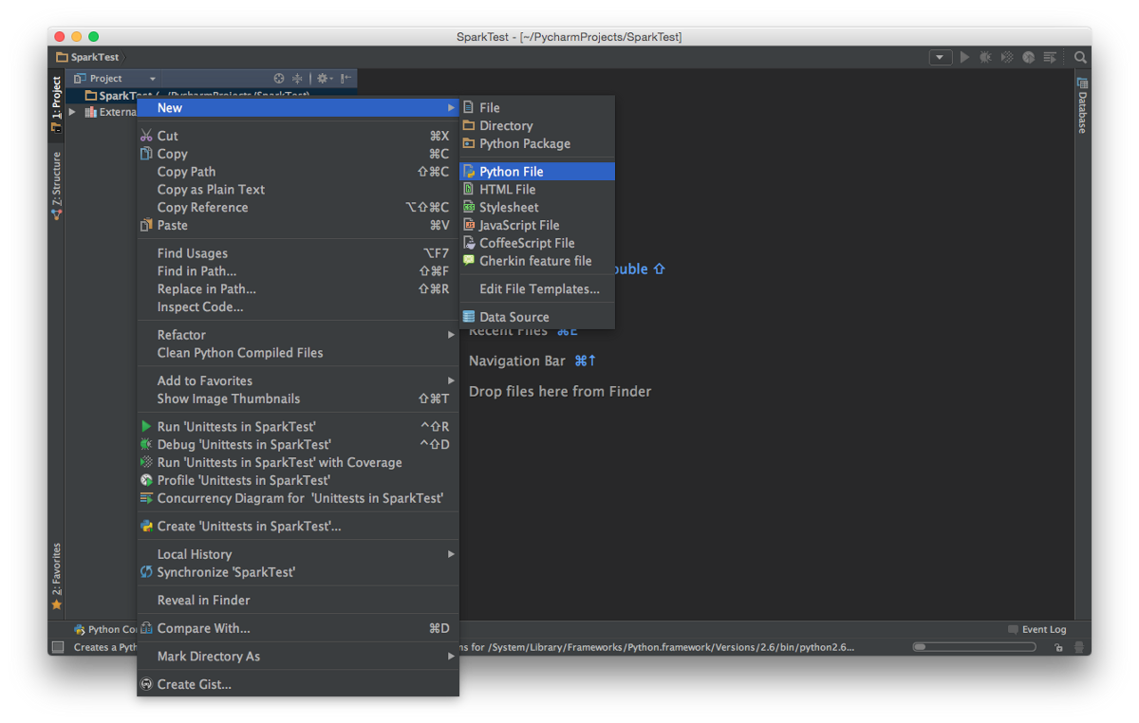Run Unittests in SparkTest with Coverage
This screenshot has width=1139, height=723.
coord(298,462)
